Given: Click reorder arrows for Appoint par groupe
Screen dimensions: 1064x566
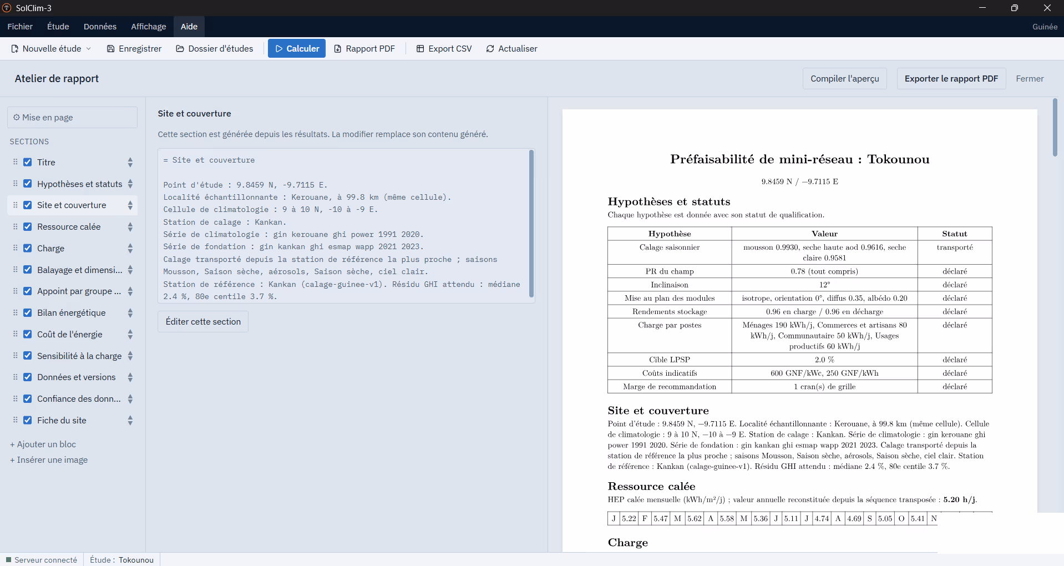Looking at the screenshot, I should pyautogui.click(x=130, y=291).
